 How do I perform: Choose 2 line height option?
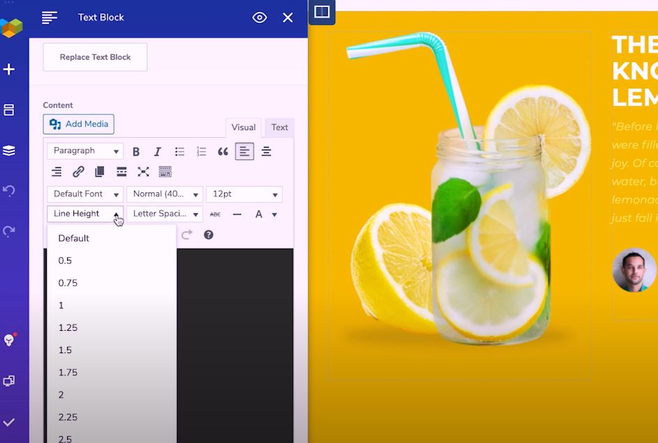click(x=112, y=395)
